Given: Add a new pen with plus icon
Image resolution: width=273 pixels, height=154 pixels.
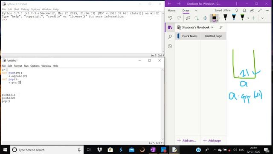Looking at the screenshot, I should tap(253, 18).
